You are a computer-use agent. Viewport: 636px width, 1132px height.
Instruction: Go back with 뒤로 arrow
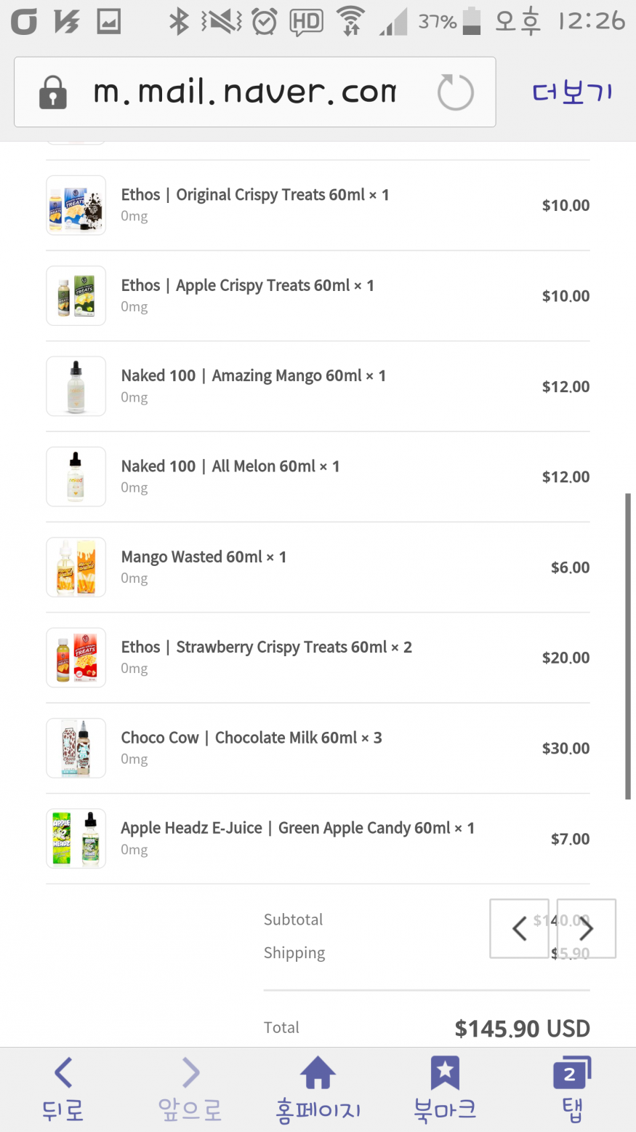pyautogui.click(x=63, y=1090)
